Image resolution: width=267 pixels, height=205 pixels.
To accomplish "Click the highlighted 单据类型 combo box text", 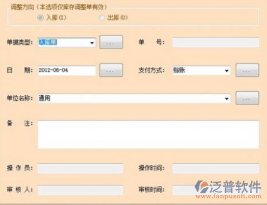I will tap(47, 42).
